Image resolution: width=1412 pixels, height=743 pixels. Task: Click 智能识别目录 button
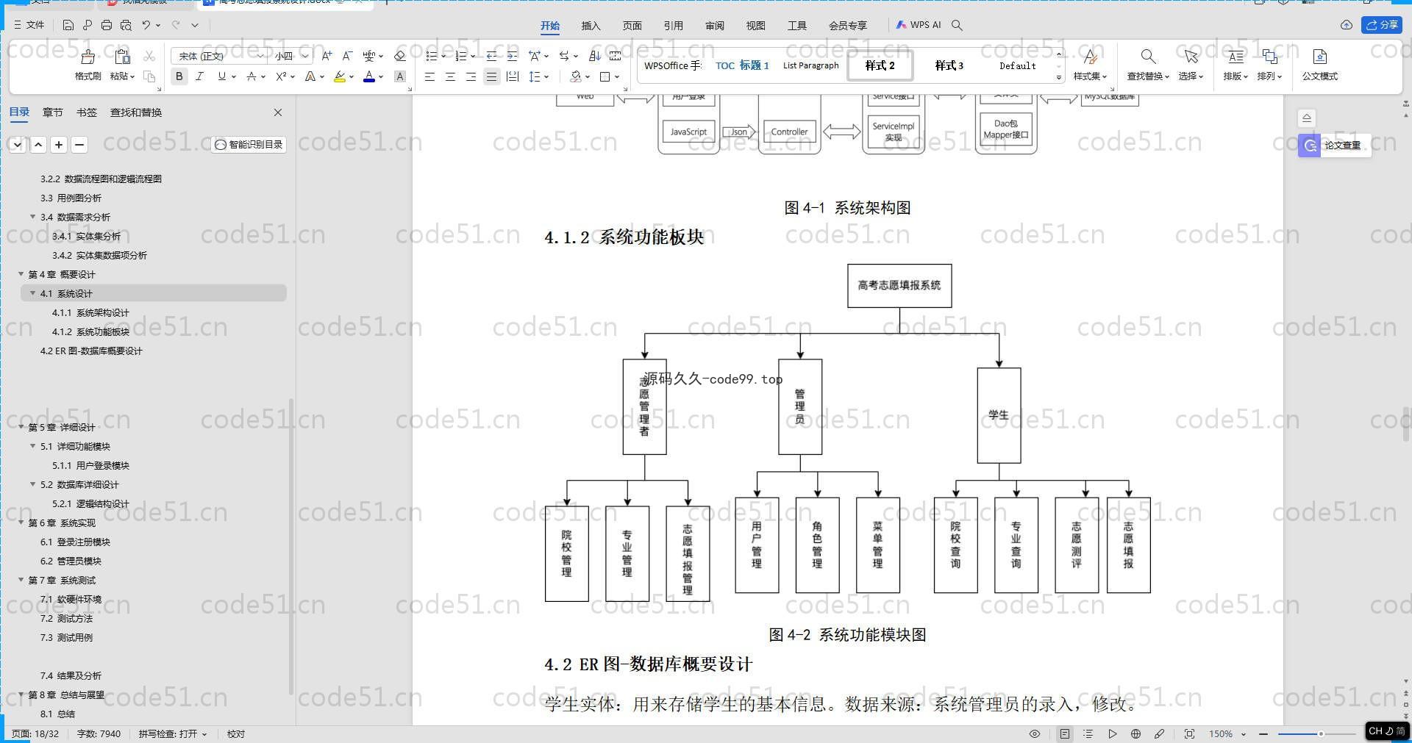coord(249,145)
